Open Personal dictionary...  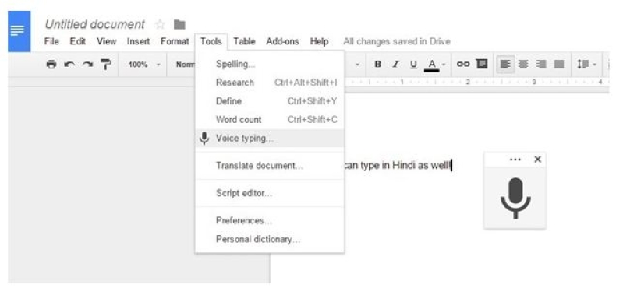tap(270, 239)
